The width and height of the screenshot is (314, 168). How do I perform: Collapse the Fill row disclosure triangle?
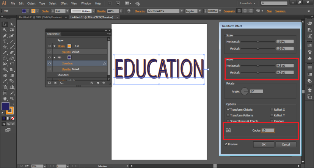54,58
